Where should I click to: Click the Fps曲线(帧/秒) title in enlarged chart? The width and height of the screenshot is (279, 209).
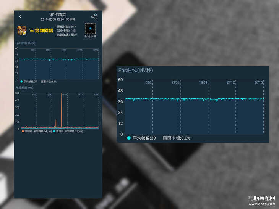click(136, 71)
